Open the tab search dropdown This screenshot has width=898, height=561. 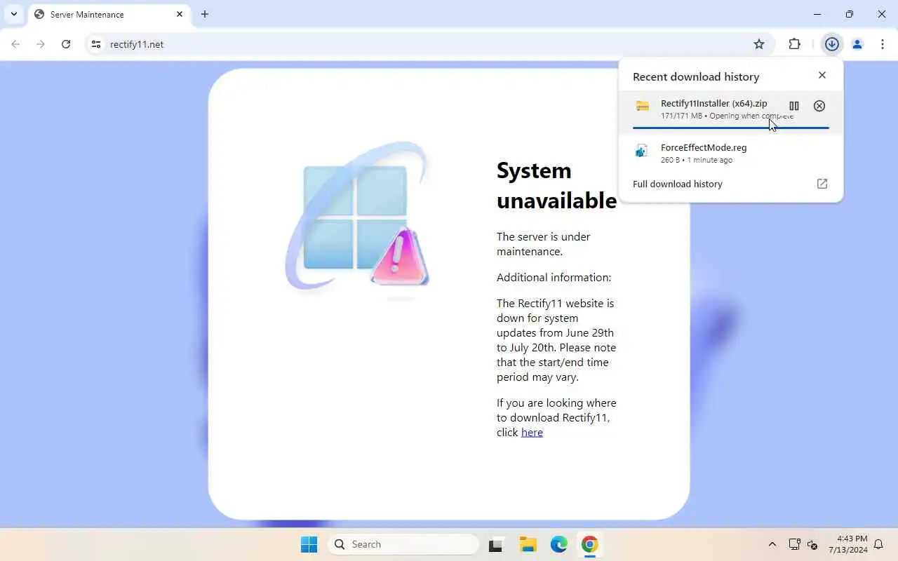coord(13,14)
